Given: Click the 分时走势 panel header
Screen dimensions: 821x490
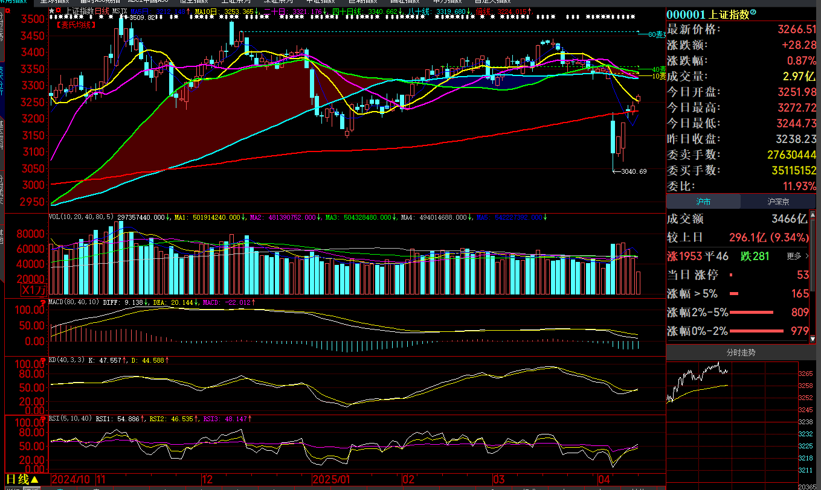Looking at the screenshot, I should [x=741, y=352].
